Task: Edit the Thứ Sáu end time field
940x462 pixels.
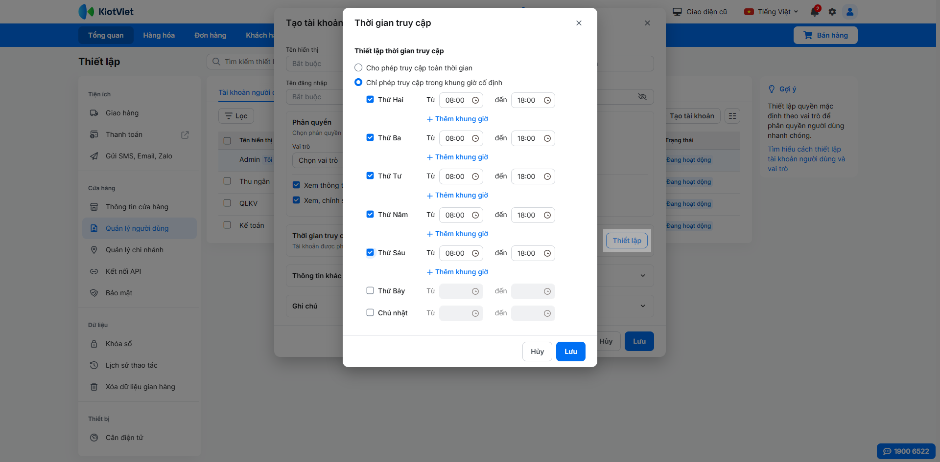Action: pyautogui.click(x=533, y=253)
